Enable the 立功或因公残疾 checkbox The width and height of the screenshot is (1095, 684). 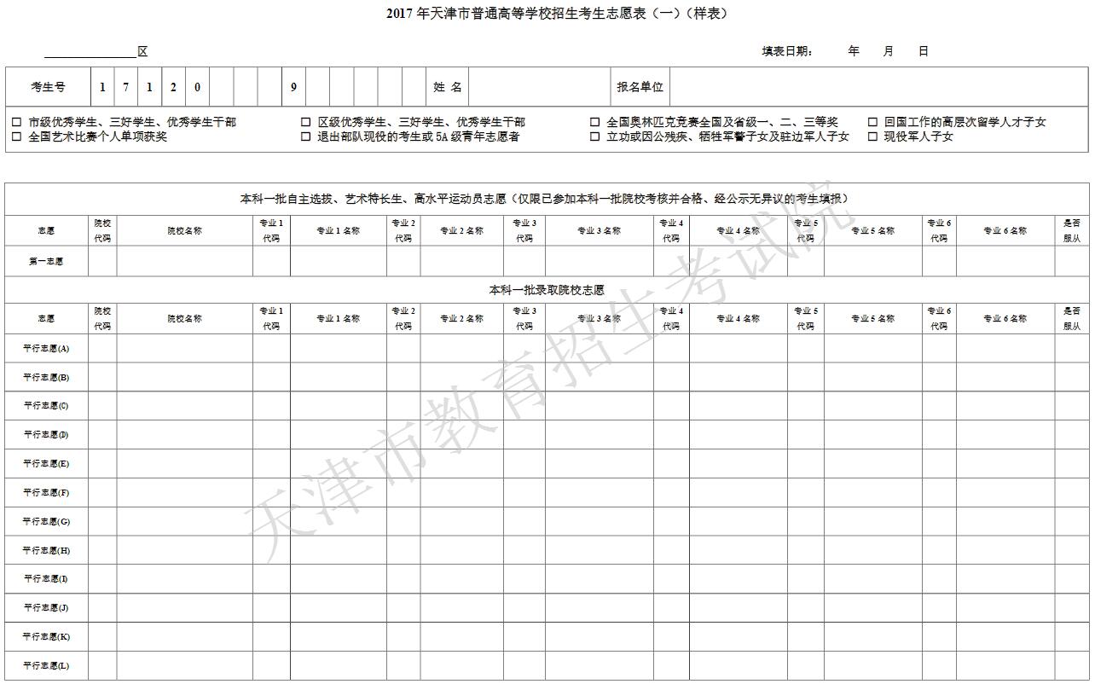point(594,136)
